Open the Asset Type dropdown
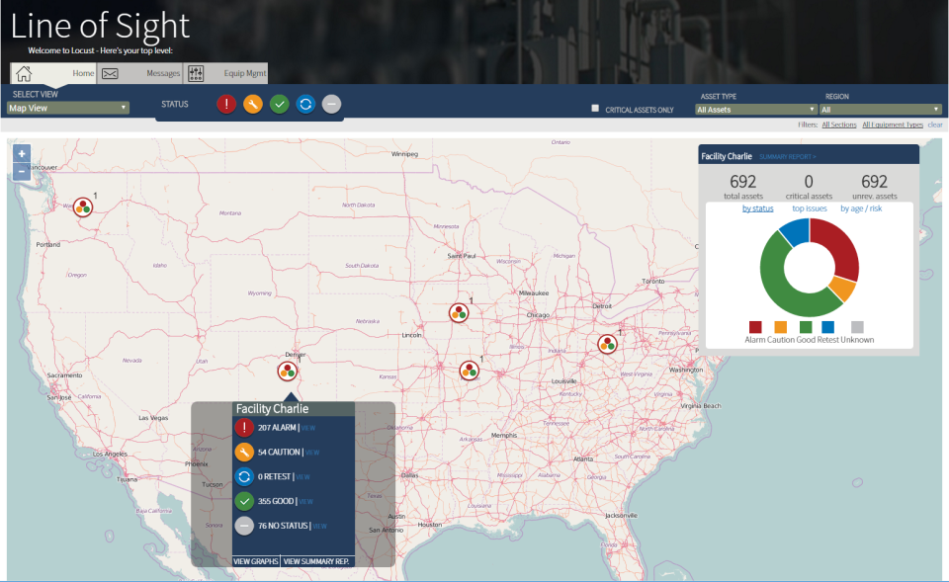Screen dimensions: 949x582 pyautogui.click(x=756, y=110)
